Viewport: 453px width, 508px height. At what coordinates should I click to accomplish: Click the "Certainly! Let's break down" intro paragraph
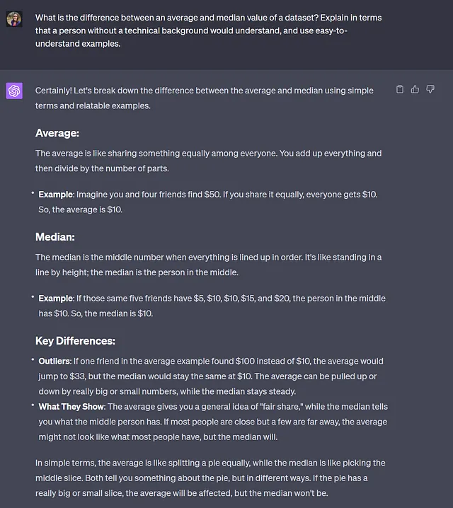[x=204, y=98]
